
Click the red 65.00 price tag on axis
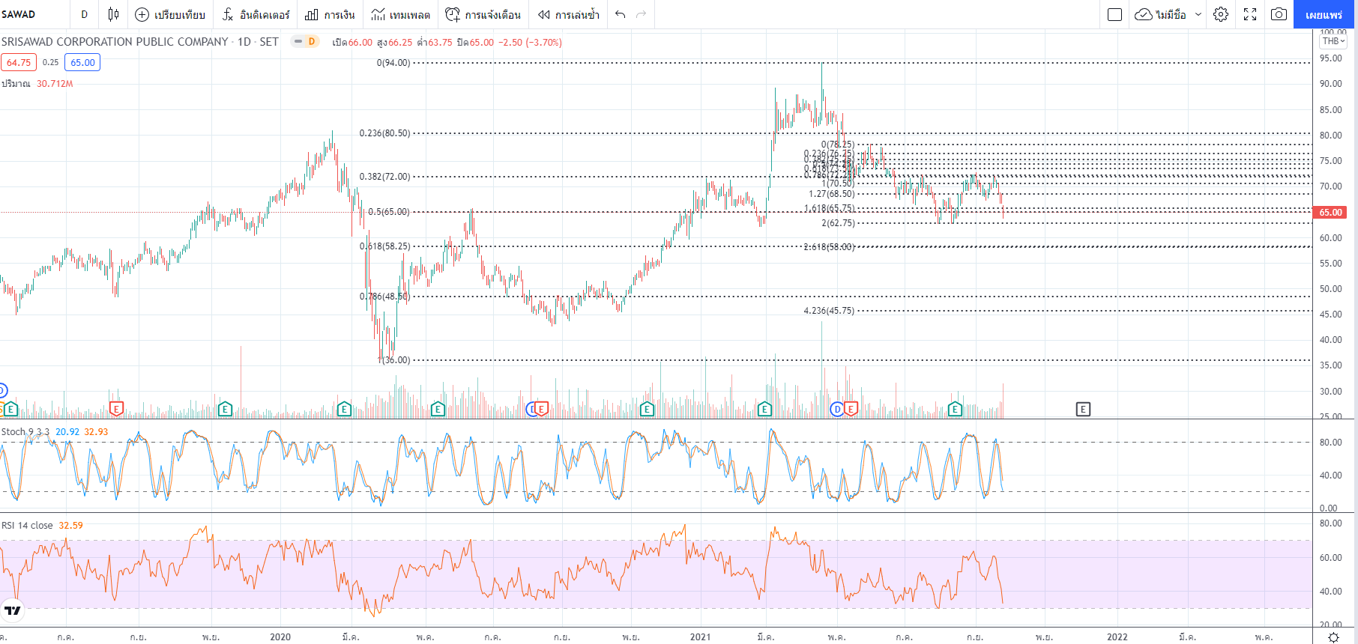click(1332, 213)
